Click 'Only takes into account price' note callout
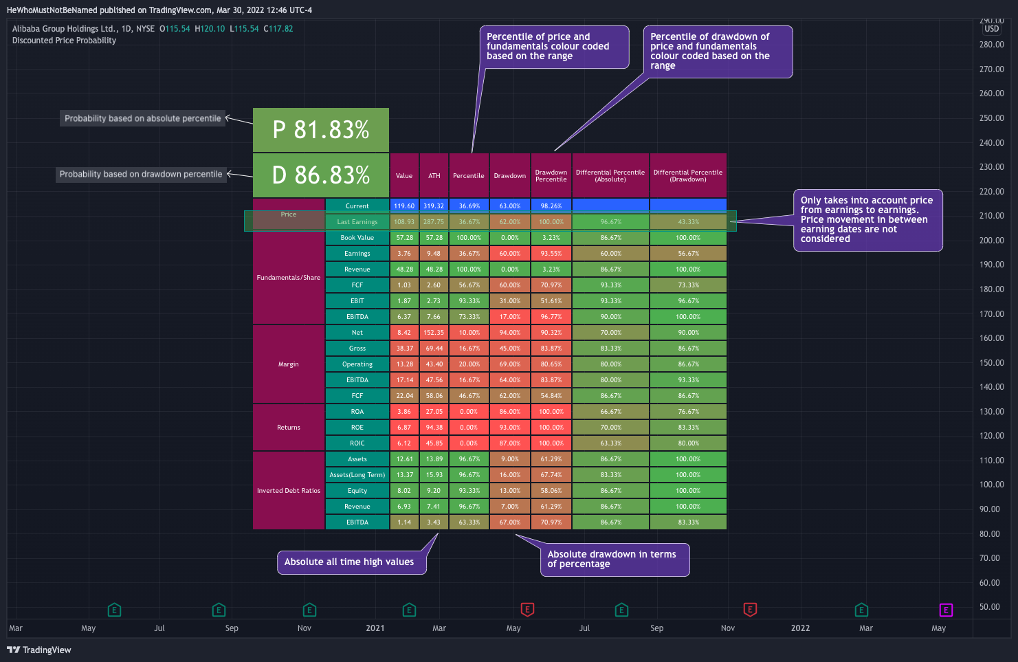Image resolution: width=1018 pixels, height=662 pixels. [868, 220]
